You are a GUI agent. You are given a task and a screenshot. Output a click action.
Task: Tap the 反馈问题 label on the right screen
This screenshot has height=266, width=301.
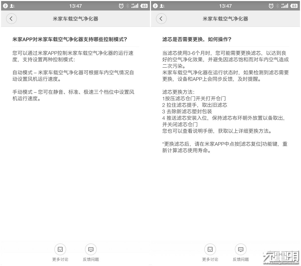coord(241,259)
